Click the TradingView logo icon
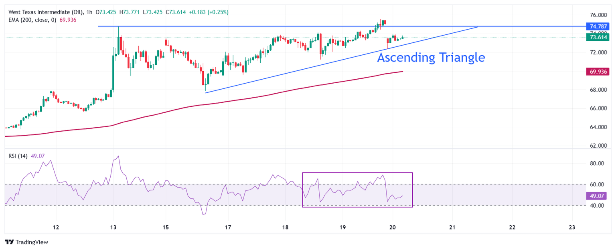Viewport: 616px width, 250px height. pos(9,242)
